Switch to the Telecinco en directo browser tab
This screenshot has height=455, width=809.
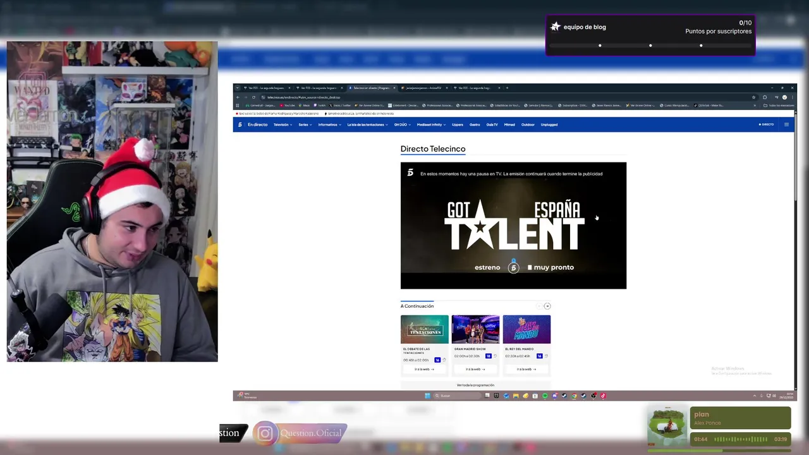pyautogui.click(x=372, y=88)
